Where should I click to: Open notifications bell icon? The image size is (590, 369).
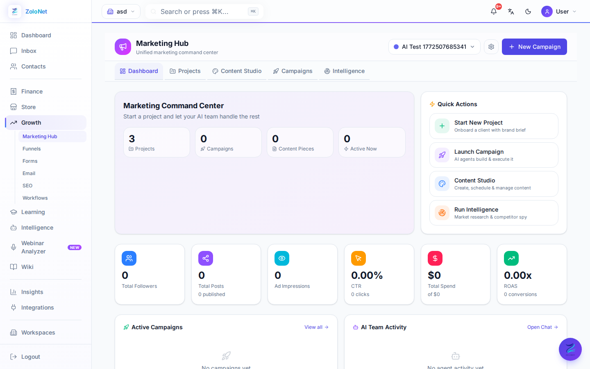494,11
